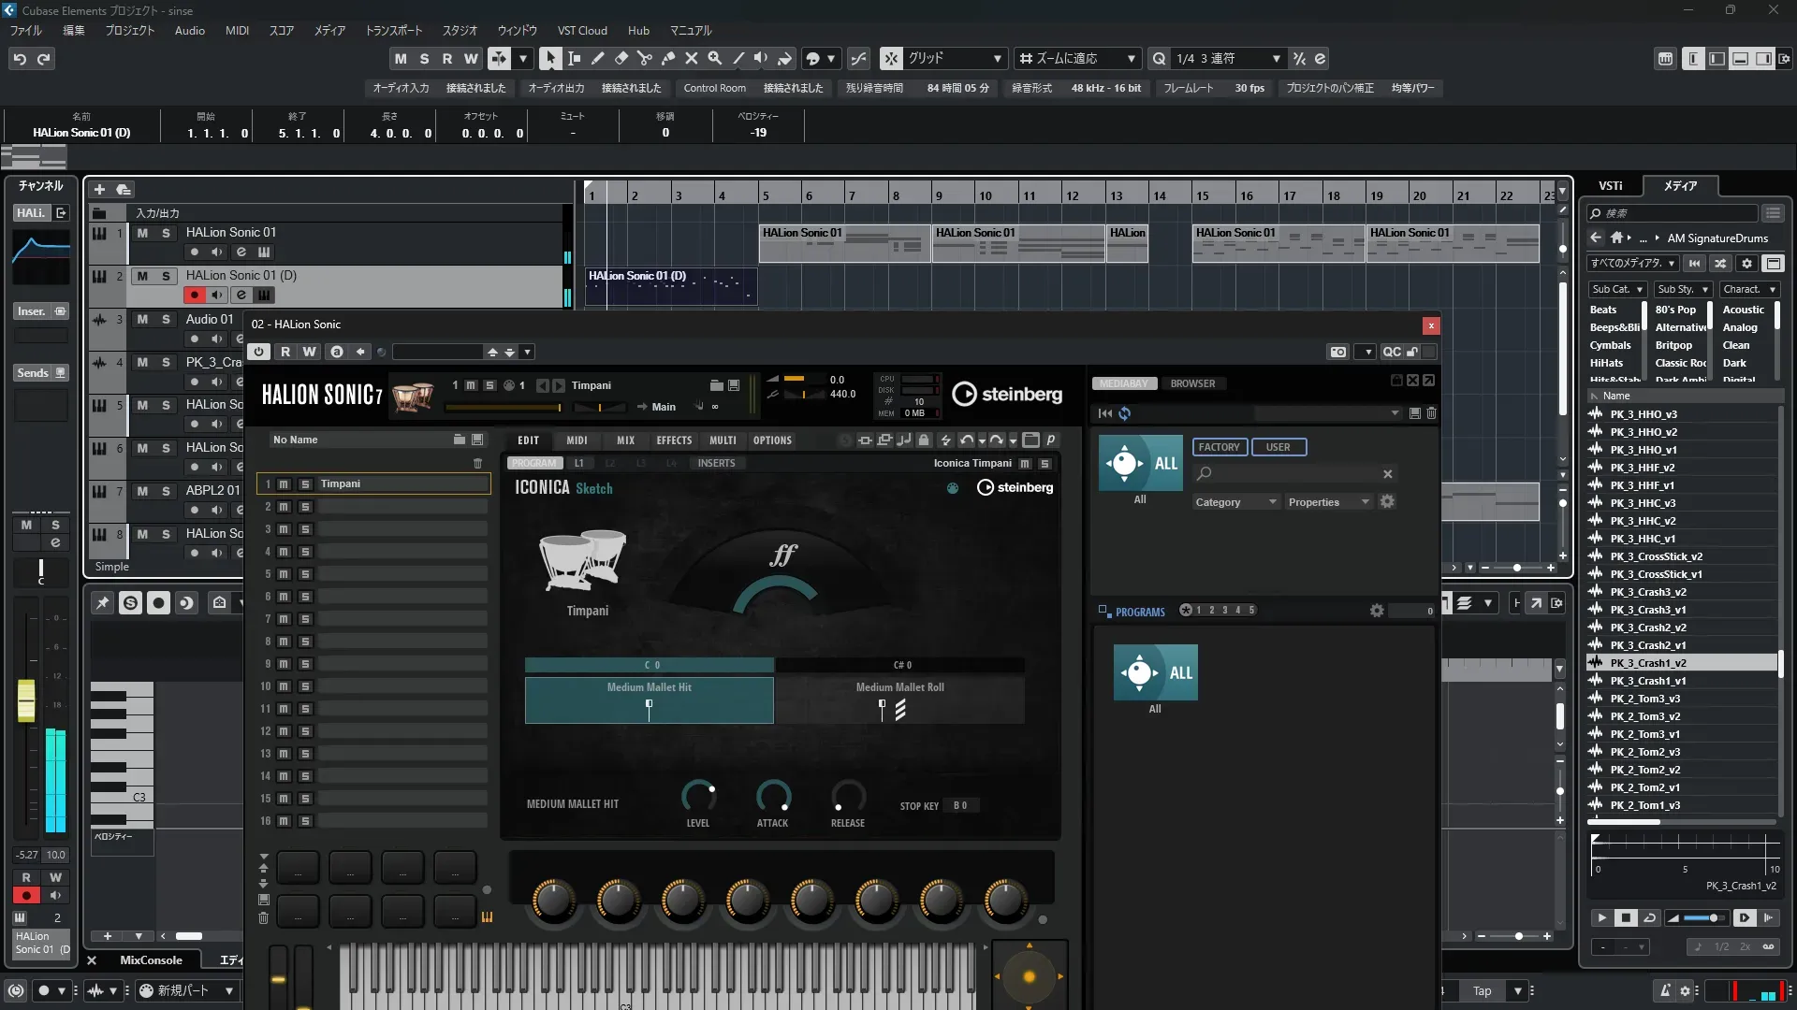Switch to the VSTi tab
Viewport: 1797px width, 1010px height.
point(1610,186)
